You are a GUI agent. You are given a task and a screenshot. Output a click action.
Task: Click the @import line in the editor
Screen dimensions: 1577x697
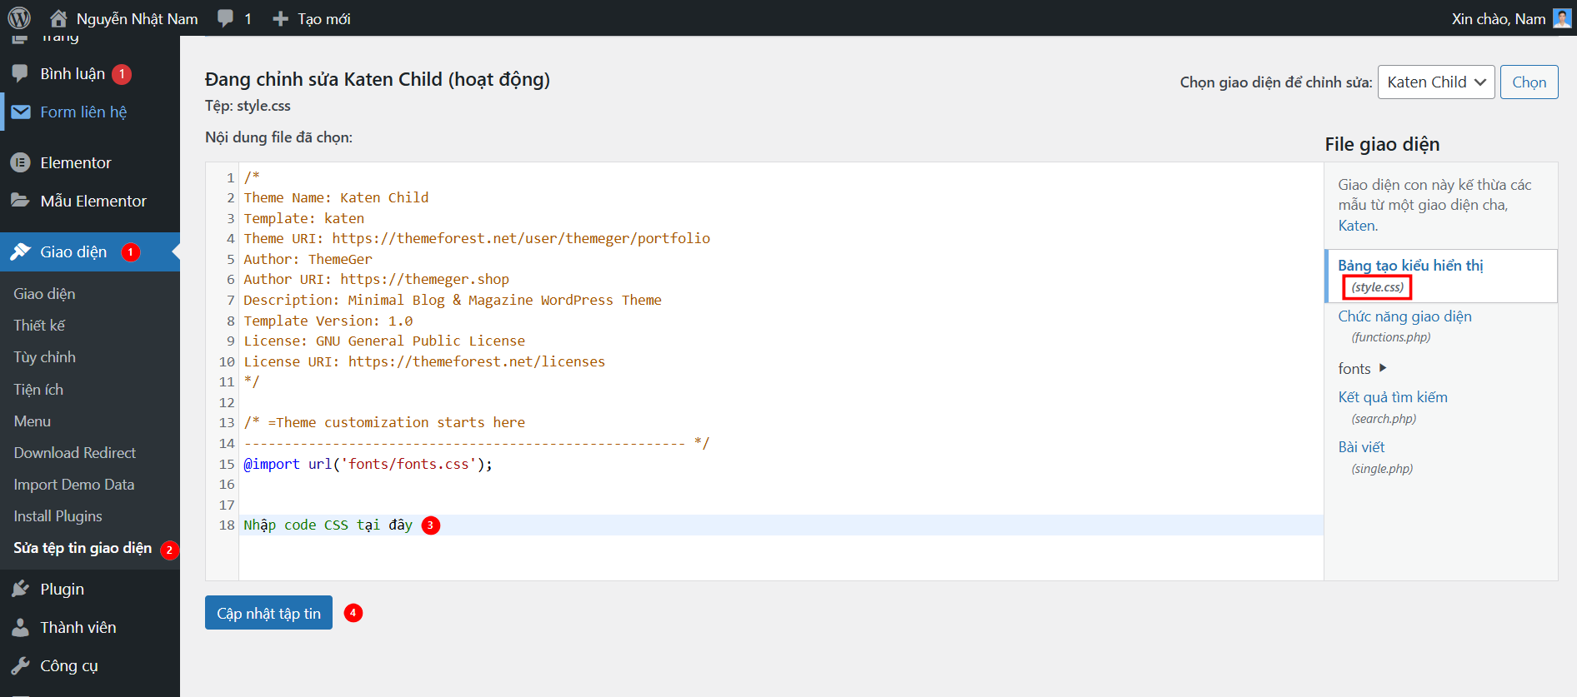pyautogui.click(x=368, y=464)
